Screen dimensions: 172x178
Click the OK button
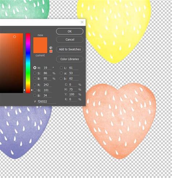click(70, 31)
